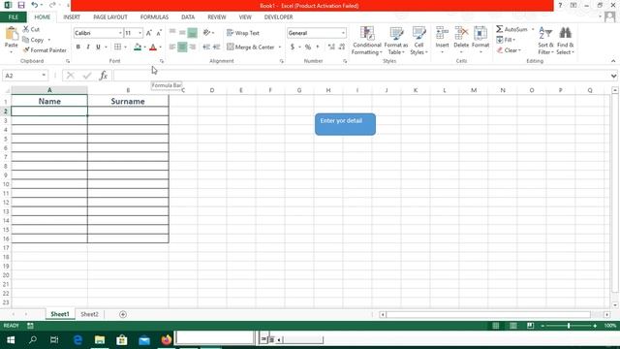Screen dimensions: 620x349
Task: Toggle Bold formatting
Action: click(x=77, y=47)
